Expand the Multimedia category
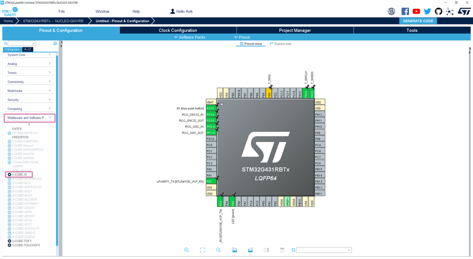473x259 pixels. (x=28, y=91)
